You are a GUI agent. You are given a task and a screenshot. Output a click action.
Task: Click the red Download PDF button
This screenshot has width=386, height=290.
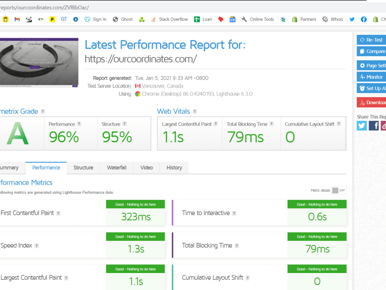pyautogui.click(x=371, y=102)
